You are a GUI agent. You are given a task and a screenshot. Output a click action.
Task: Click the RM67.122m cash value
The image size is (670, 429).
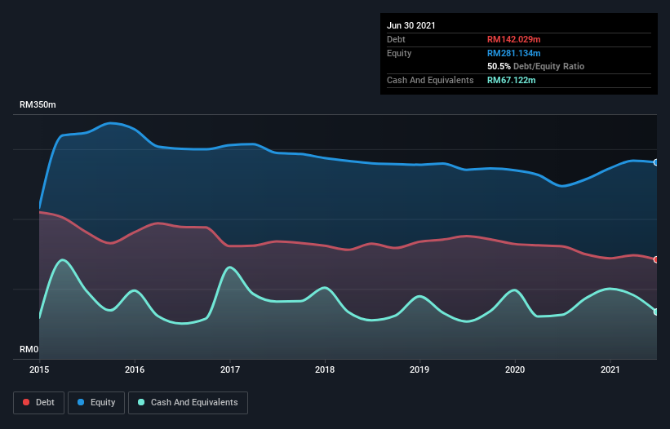[x=511, y=80]
